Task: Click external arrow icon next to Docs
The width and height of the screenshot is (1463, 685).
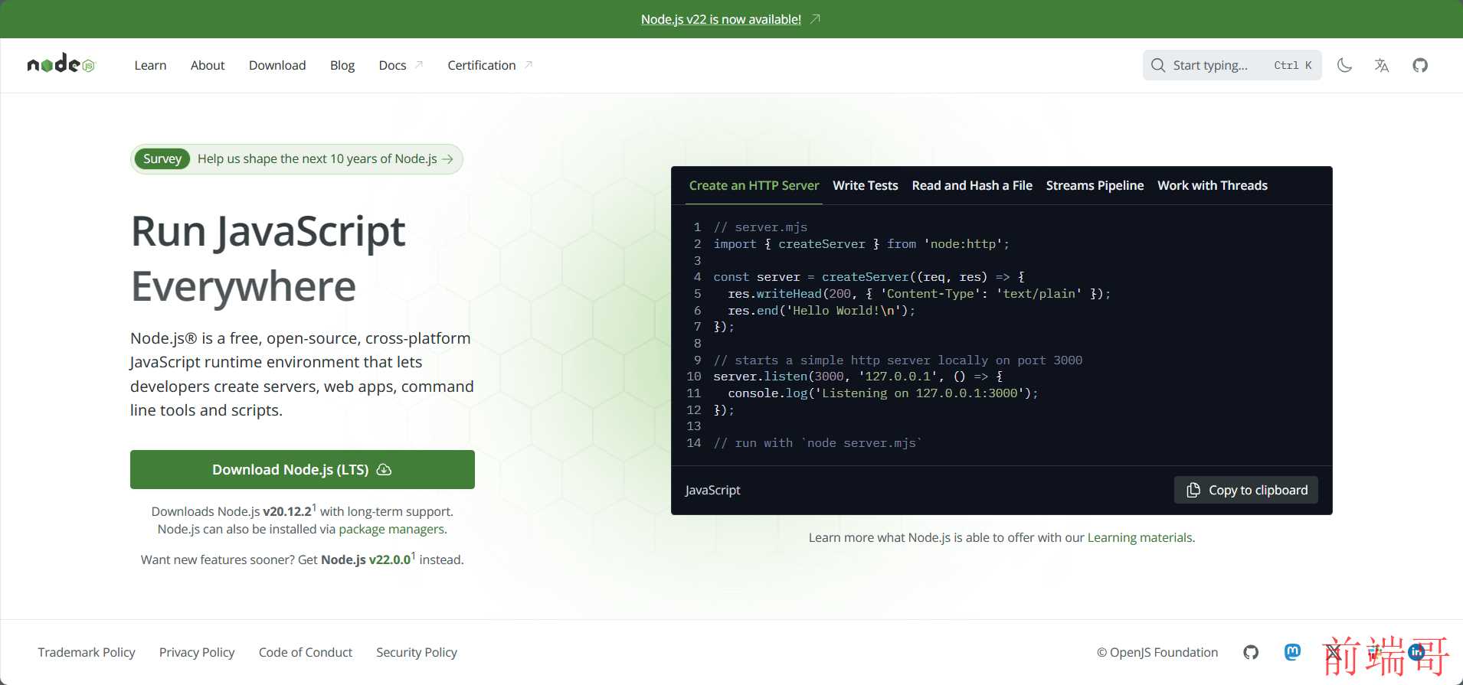Action: pos(419,65)
